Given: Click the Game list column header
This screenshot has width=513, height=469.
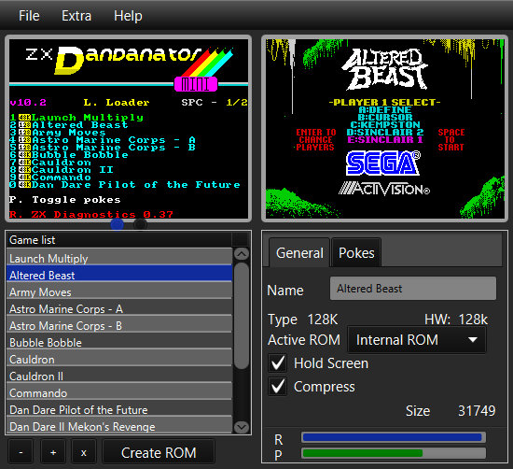Looking at the screenshot, I should click(x=118, y=240).
